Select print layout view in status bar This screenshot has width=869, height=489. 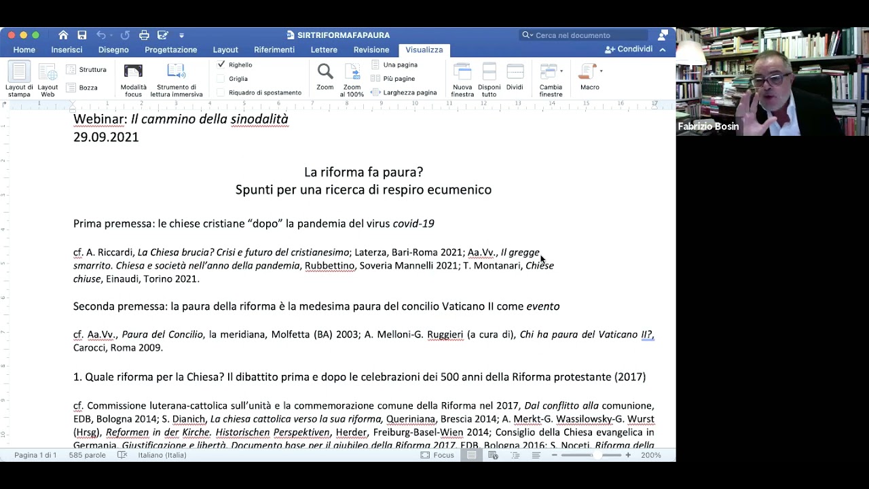pos(471,455)
